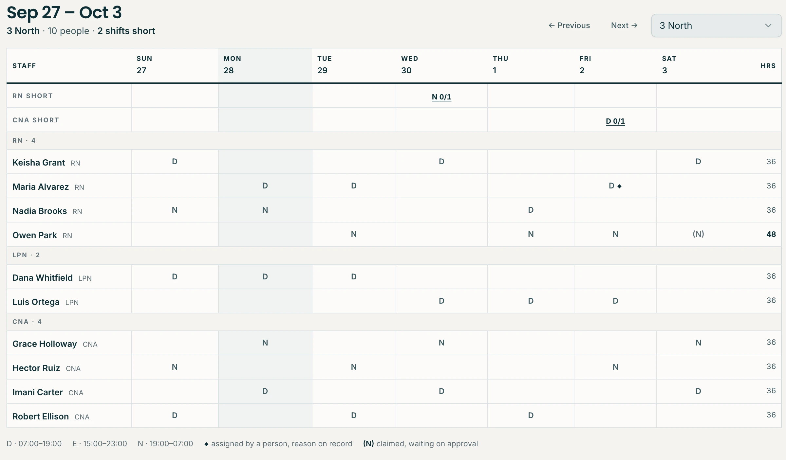The height and width of the screenshot is (460, 786).
Task: Select Keisha Grant's Sunday D shift
Action: point(175,162)
